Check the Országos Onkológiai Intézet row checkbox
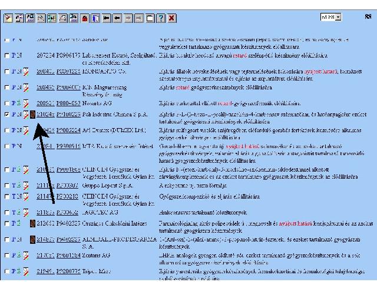Image resolution: width=377 pixels, height=282 pixels. click(7, 224)
